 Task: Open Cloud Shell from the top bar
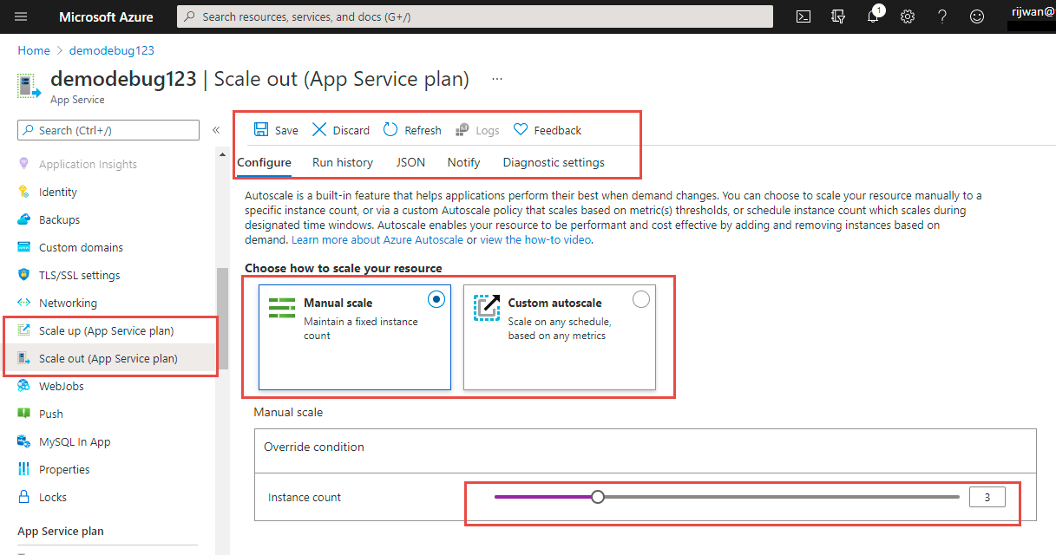click(803, 16)
